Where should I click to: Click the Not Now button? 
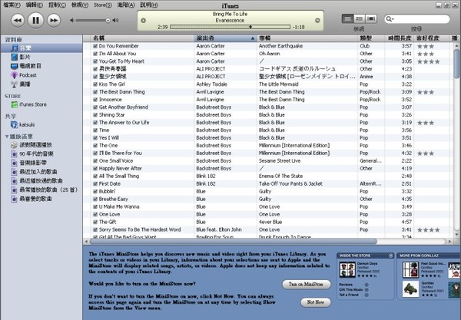[316, 302]
